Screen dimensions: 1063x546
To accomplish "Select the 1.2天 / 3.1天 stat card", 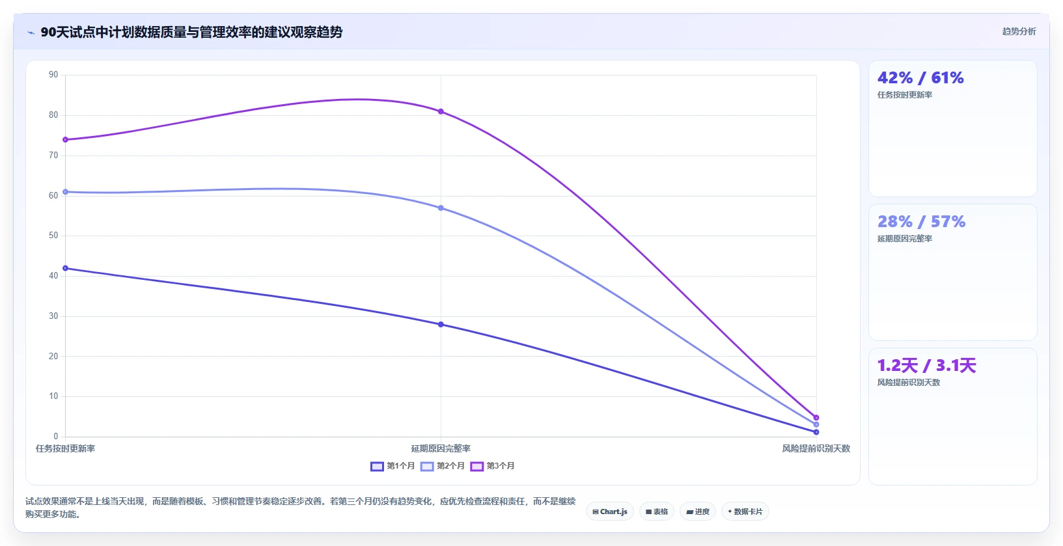I will point(953,416).
